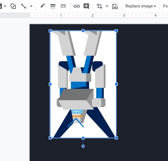Open the border weight options
This screenshot has width=168, height=161.
pos(53,6)
